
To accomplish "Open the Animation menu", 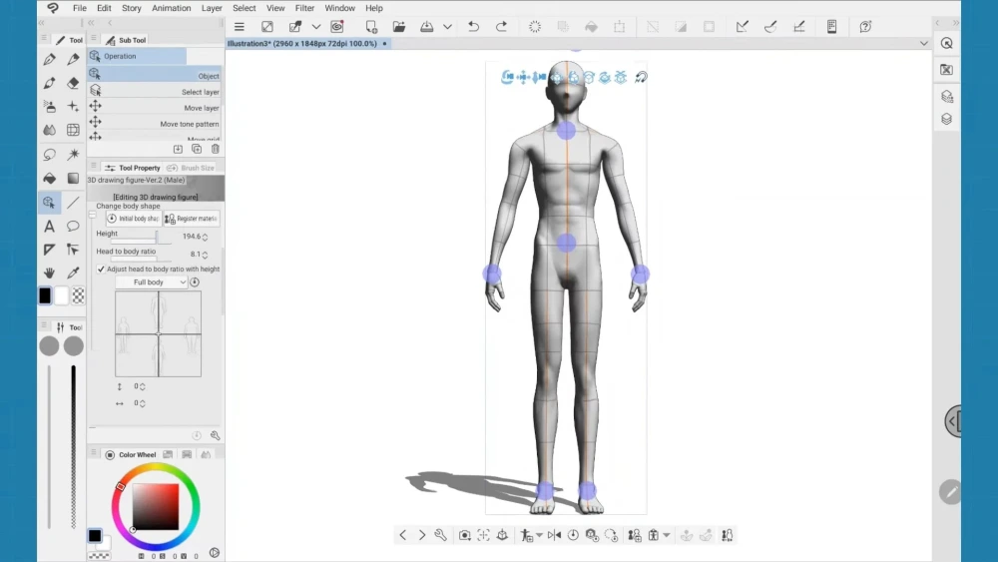I will tap(172, 8).
